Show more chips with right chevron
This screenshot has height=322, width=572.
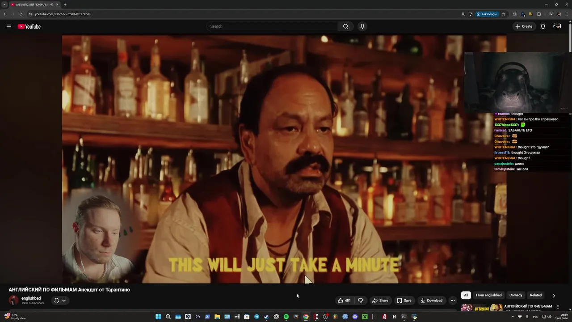tap(554, 295)
